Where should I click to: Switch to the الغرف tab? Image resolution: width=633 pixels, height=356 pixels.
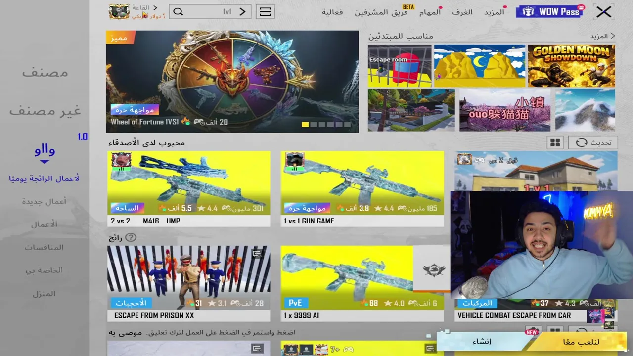pos(462,12)
